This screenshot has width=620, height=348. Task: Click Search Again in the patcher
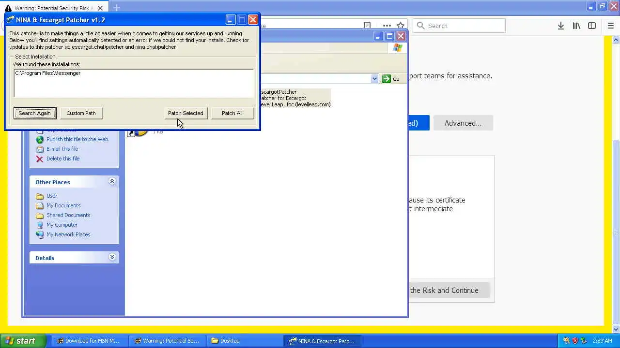click(35, 113)
